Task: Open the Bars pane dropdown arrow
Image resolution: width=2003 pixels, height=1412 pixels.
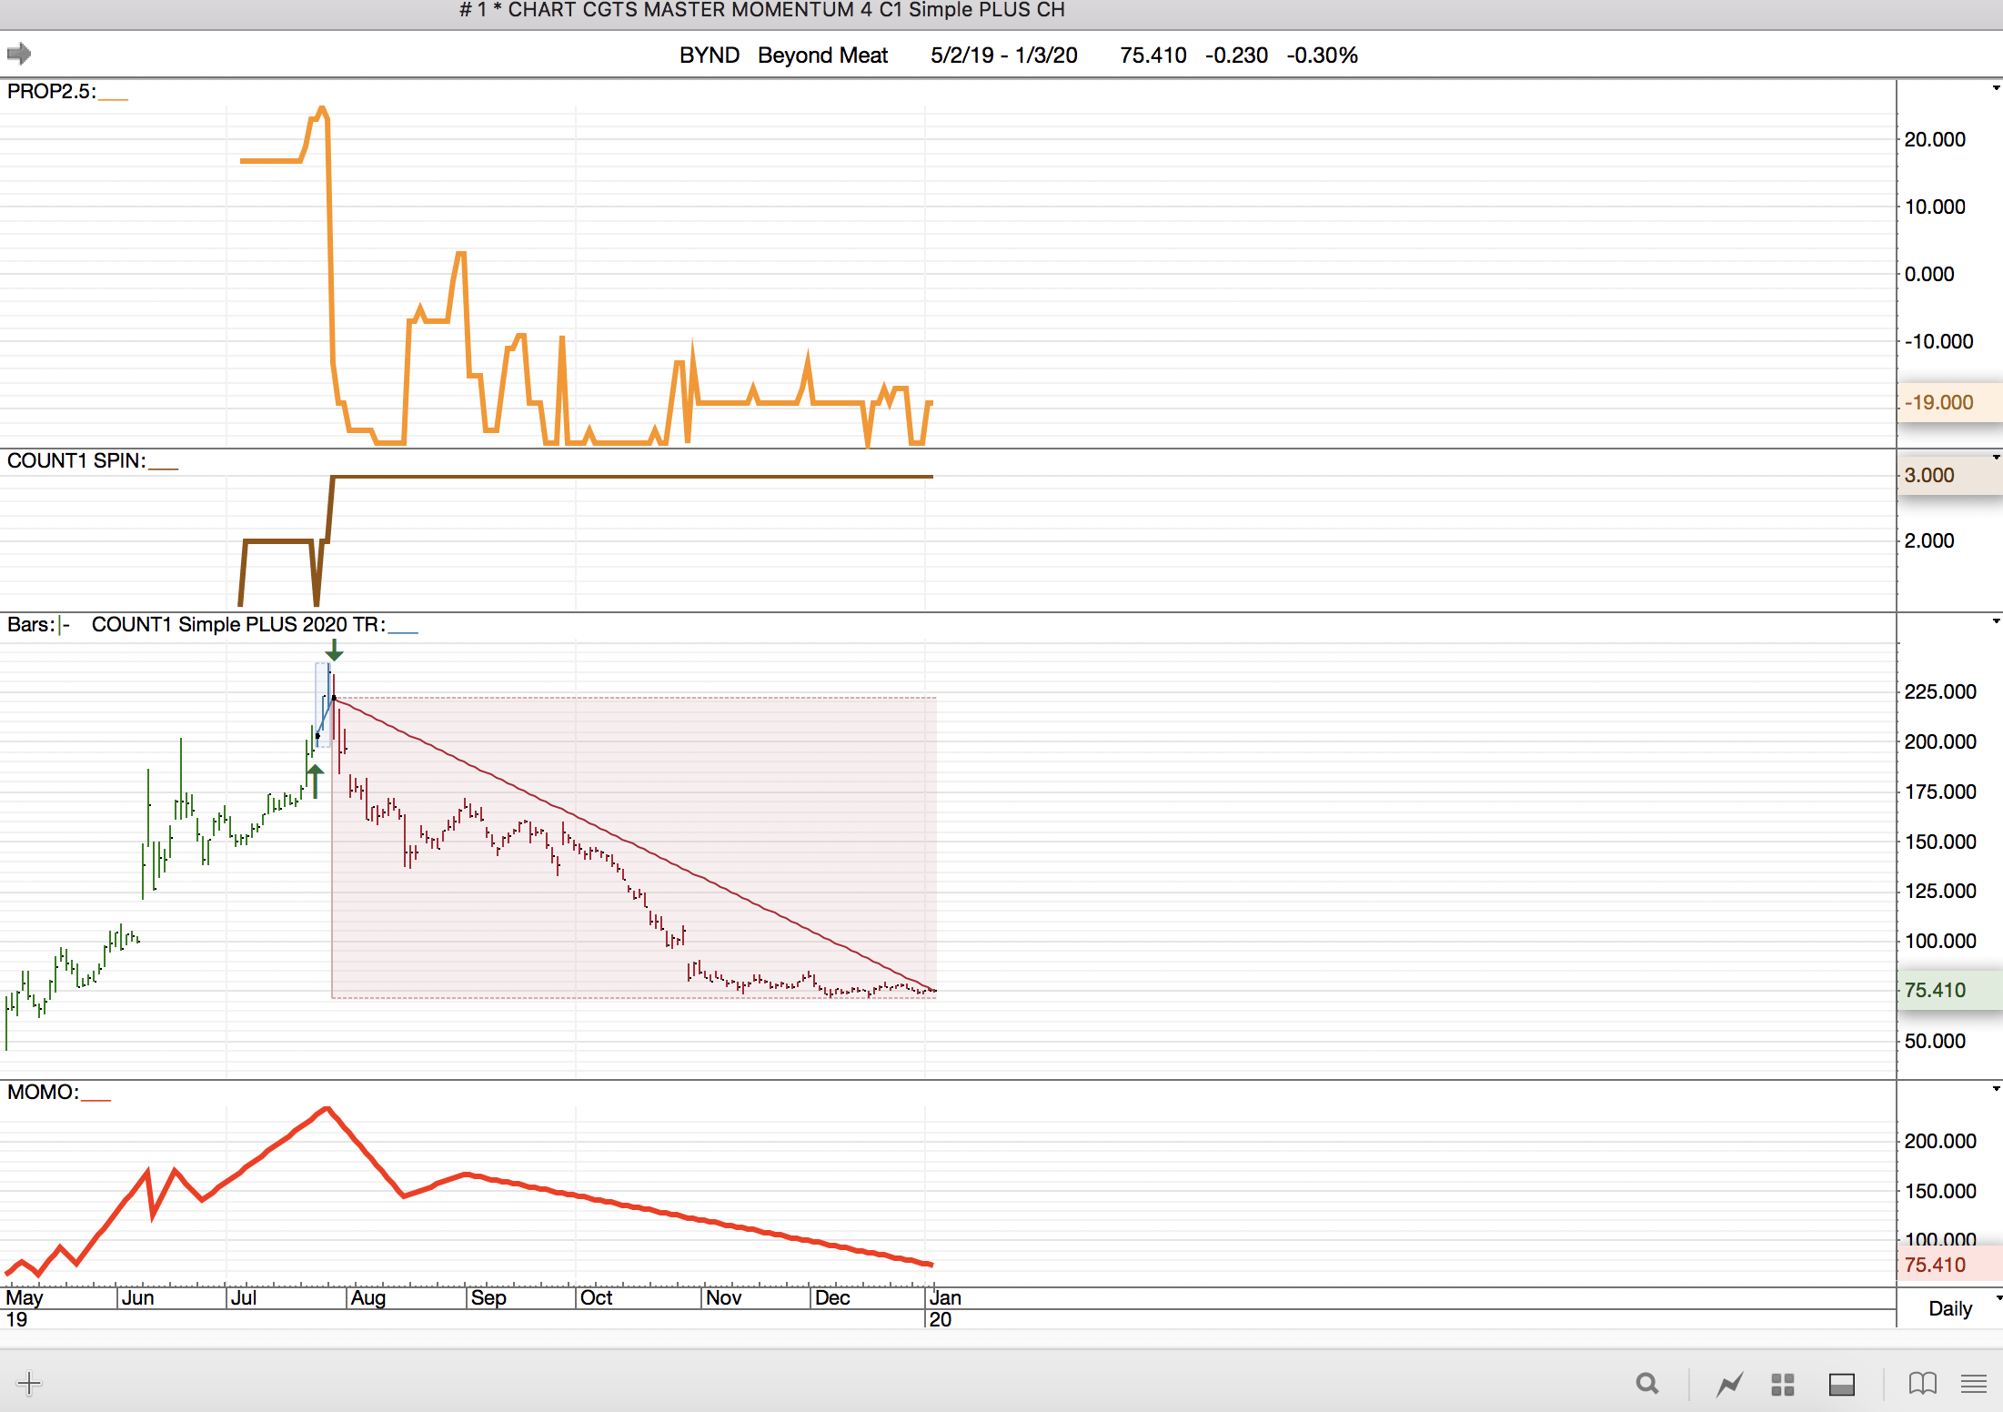Action: pos(1996,621)
